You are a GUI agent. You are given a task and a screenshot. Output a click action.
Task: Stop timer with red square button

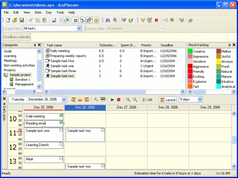point(119,100)
